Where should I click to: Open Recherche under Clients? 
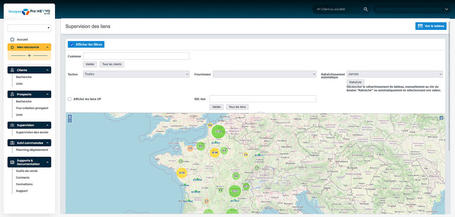(24, 77)
